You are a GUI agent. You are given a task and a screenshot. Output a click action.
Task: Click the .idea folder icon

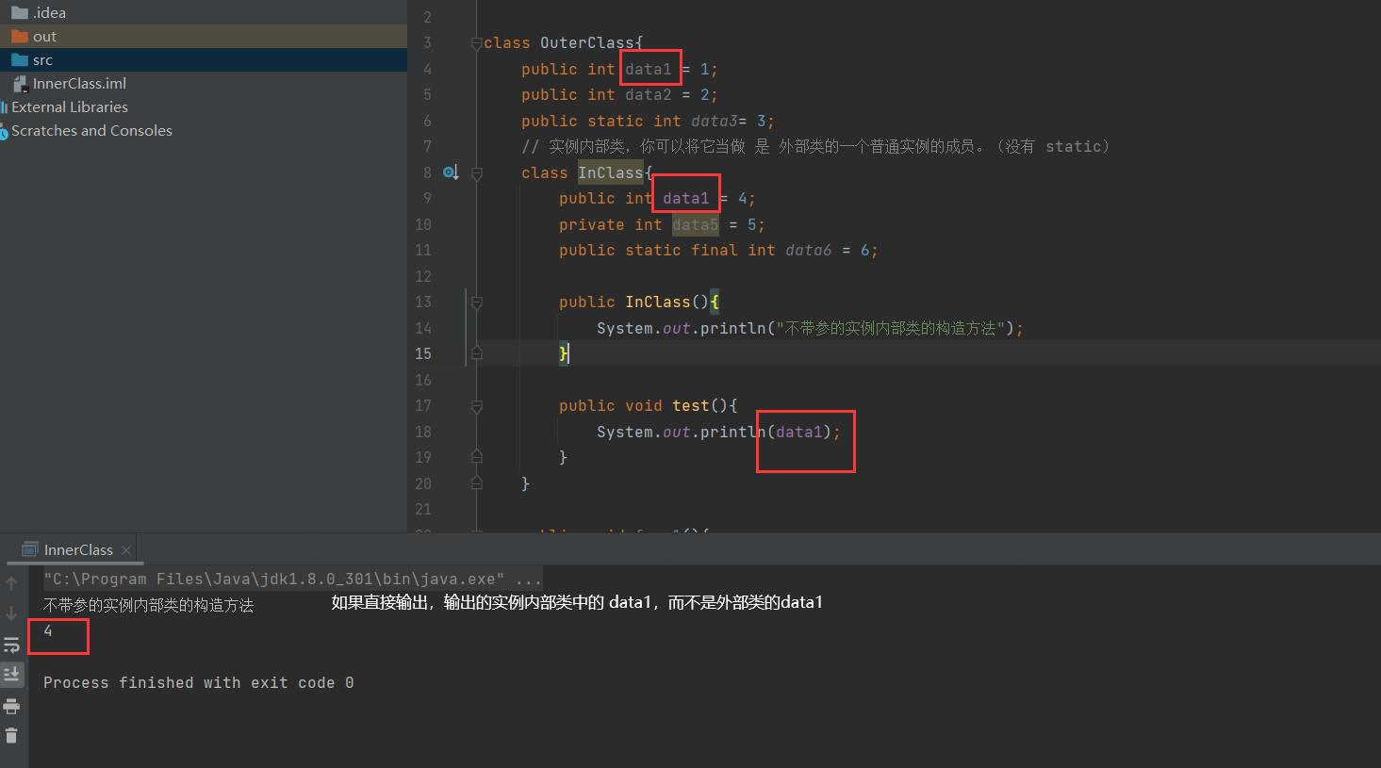(20, 13)
